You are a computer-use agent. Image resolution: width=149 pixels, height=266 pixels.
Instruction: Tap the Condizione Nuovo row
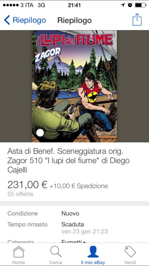click(x=75, y=213)
